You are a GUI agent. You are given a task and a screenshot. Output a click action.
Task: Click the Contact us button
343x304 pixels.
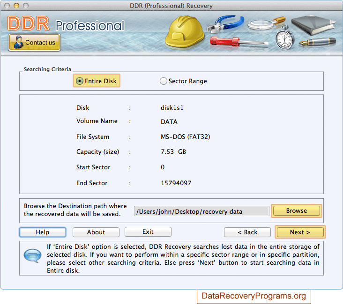(34, 43)
